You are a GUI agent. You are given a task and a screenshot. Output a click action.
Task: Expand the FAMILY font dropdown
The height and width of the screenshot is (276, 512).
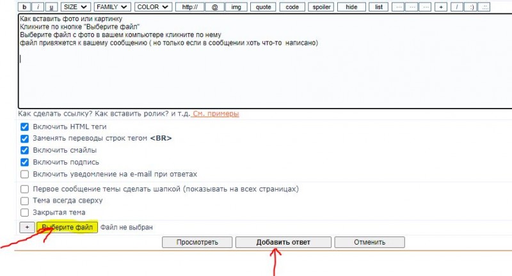point(112,7)
